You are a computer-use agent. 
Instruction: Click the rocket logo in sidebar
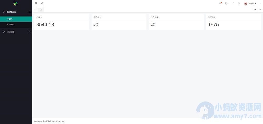click(16, 3)
